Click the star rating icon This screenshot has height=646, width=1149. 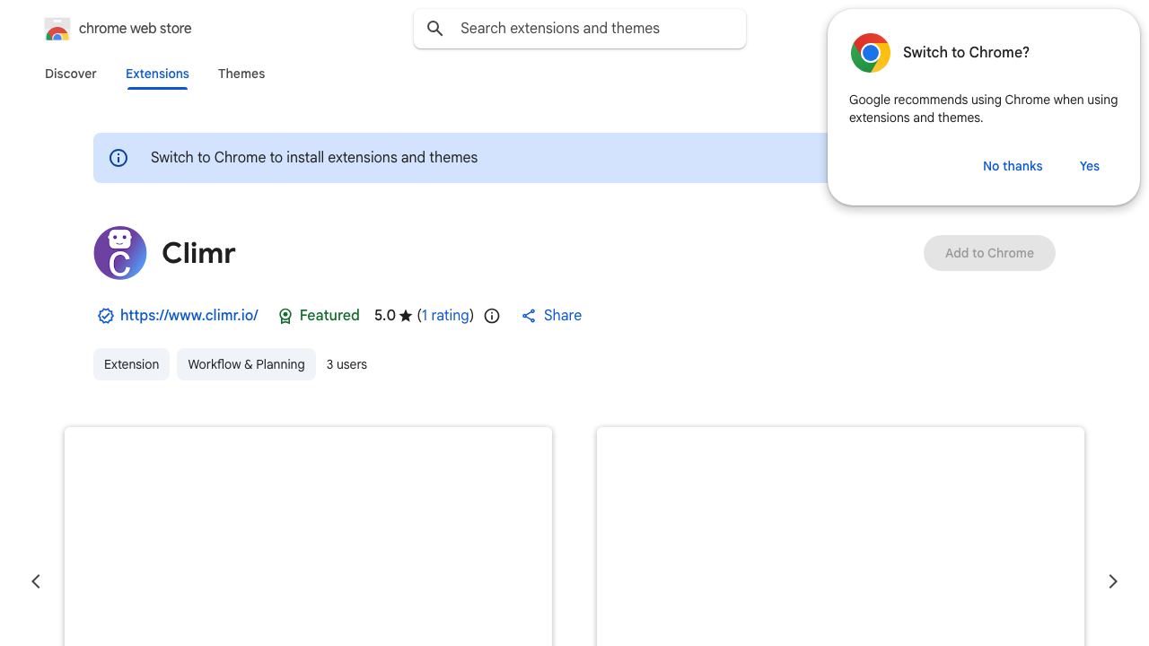coord(406,316)
